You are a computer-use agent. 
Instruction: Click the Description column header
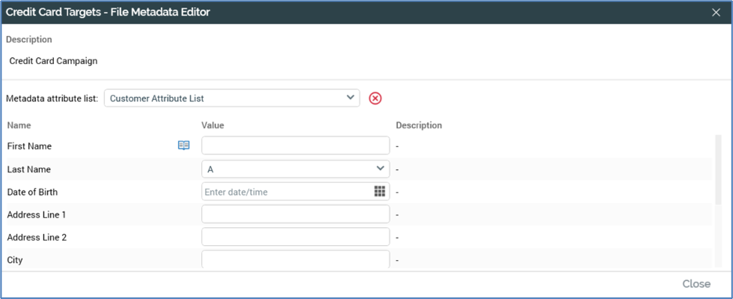point(419,125)
